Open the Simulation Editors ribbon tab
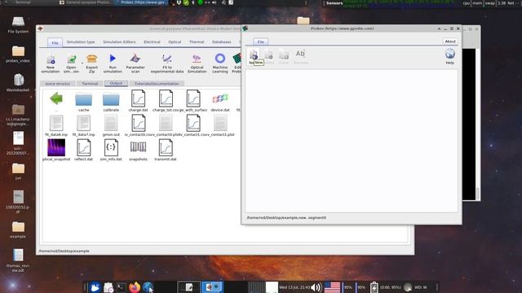522x293 pixels. coord(119,42)
